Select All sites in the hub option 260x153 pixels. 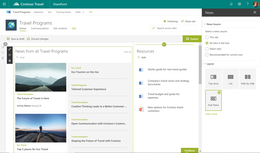207,43
